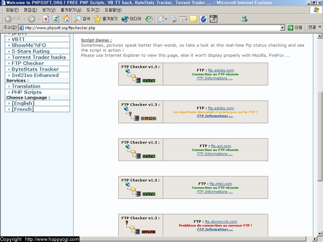Image resolution: width=323 pixels, height=242 pixels.
Task: Click the 이동 Go button
Action: [295, 27]
